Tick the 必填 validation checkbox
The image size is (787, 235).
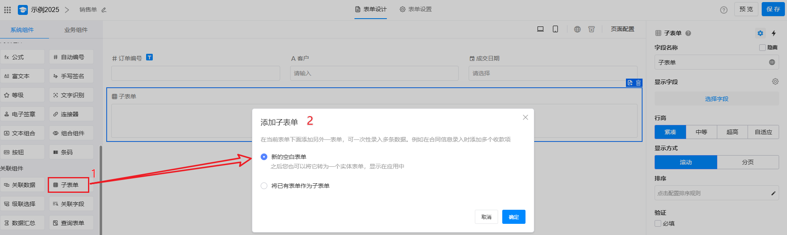658,223
